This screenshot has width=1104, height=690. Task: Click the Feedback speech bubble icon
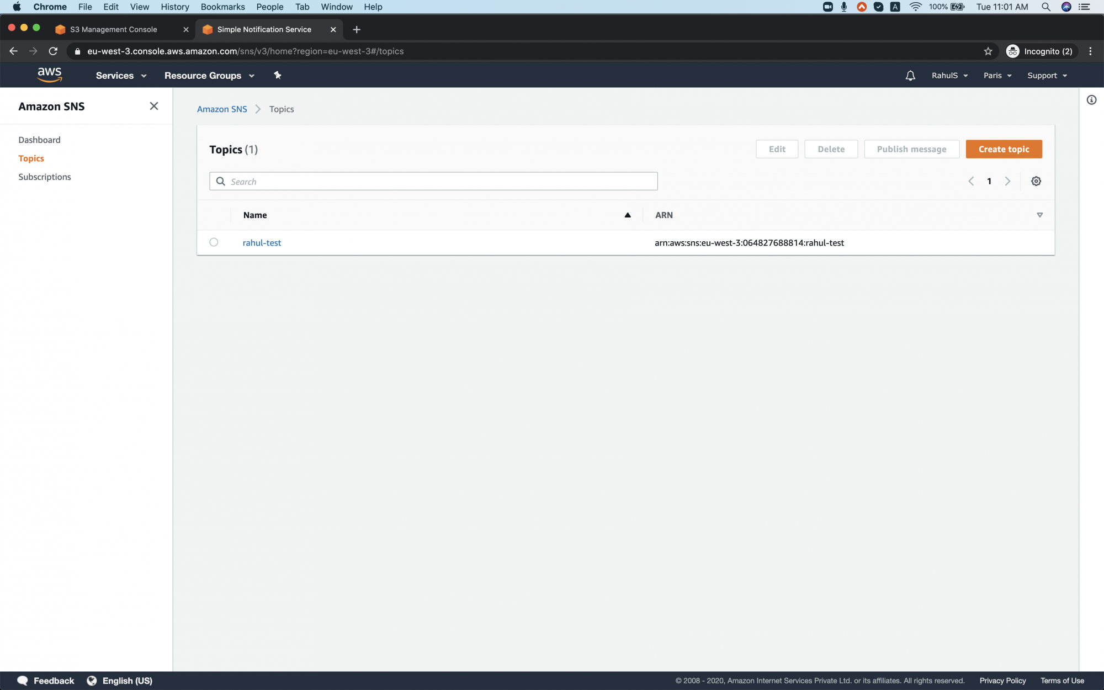tap(23, 680)
